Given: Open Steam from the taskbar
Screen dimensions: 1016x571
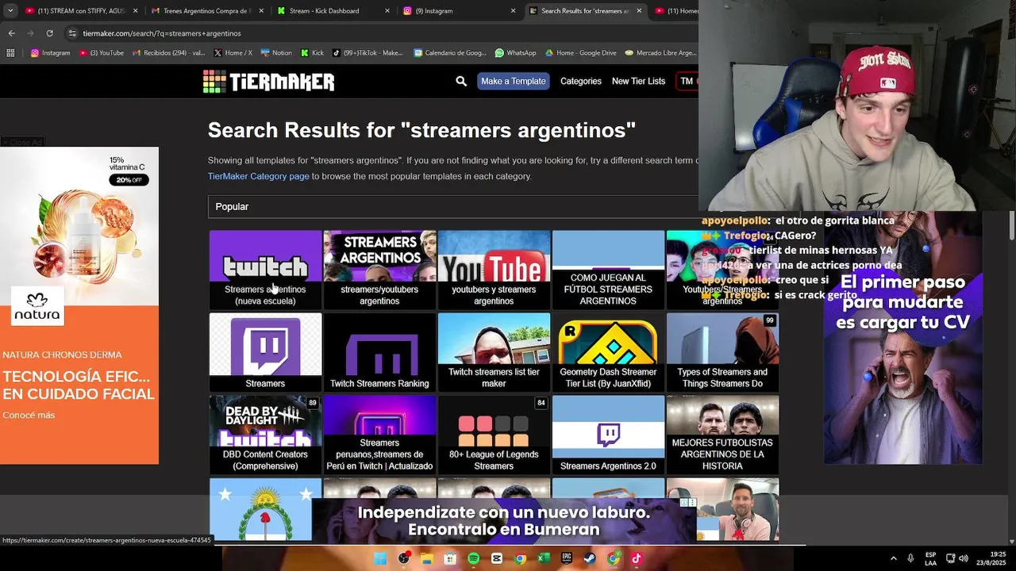Looking at the screenshot, I should [590, 558].
